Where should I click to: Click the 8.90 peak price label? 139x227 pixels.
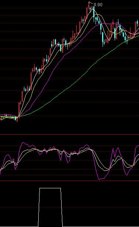pyautogui.click(x=98, y=5)
